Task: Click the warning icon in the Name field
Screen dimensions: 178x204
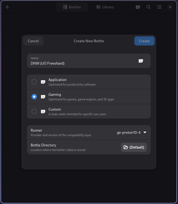Action: (x=141, y=61)
